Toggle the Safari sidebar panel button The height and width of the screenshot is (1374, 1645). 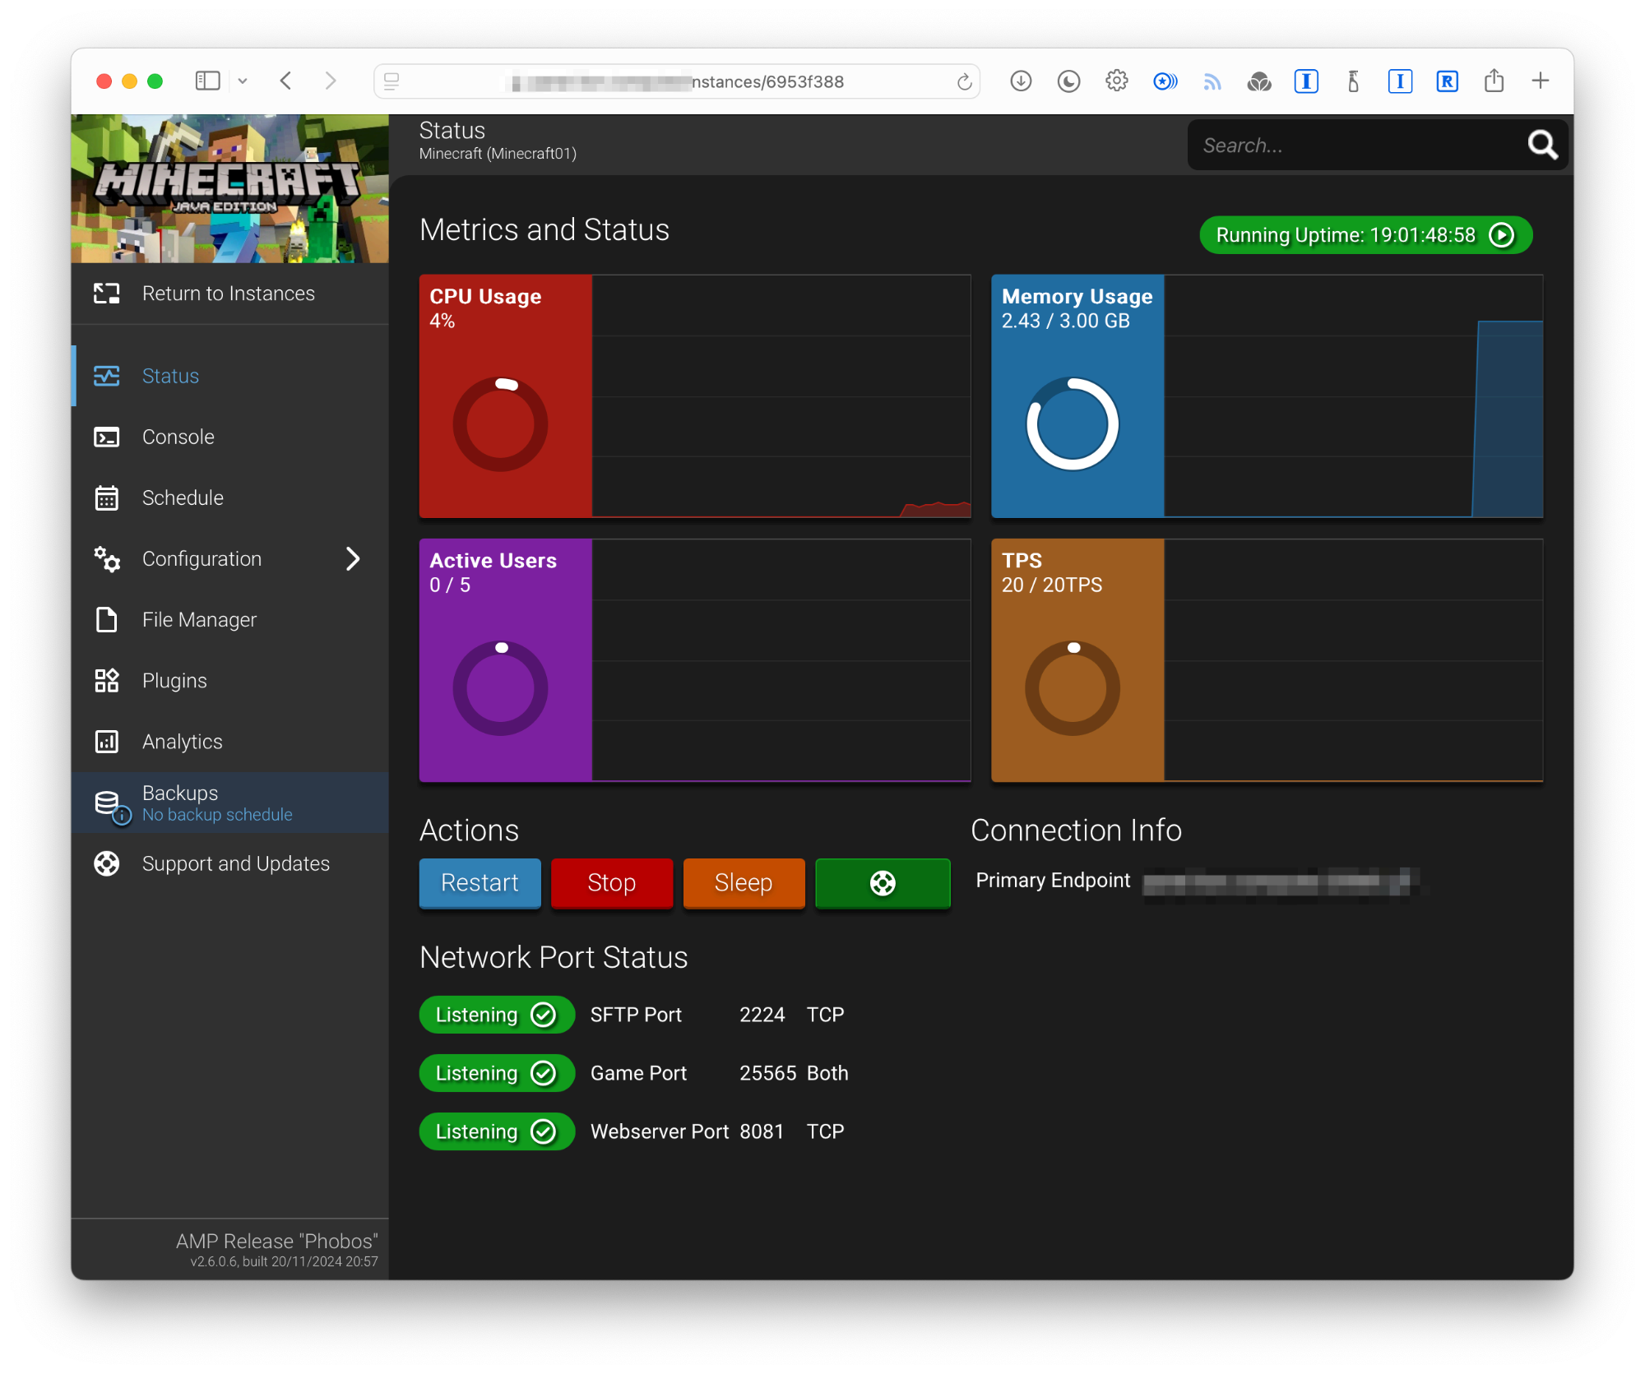coord(207,81)
